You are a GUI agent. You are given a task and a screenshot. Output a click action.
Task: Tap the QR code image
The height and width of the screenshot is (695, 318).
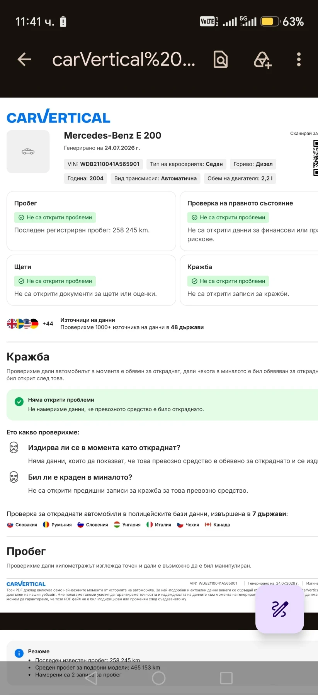[x=315, y=158]
